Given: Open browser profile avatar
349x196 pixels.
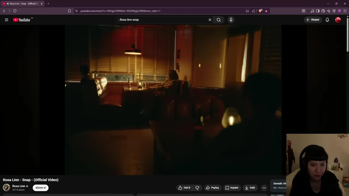Looking at the screenshot, I should 339,11.
